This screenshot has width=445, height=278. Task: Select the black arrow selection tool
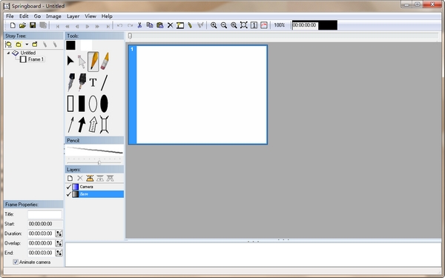[70, 61]
